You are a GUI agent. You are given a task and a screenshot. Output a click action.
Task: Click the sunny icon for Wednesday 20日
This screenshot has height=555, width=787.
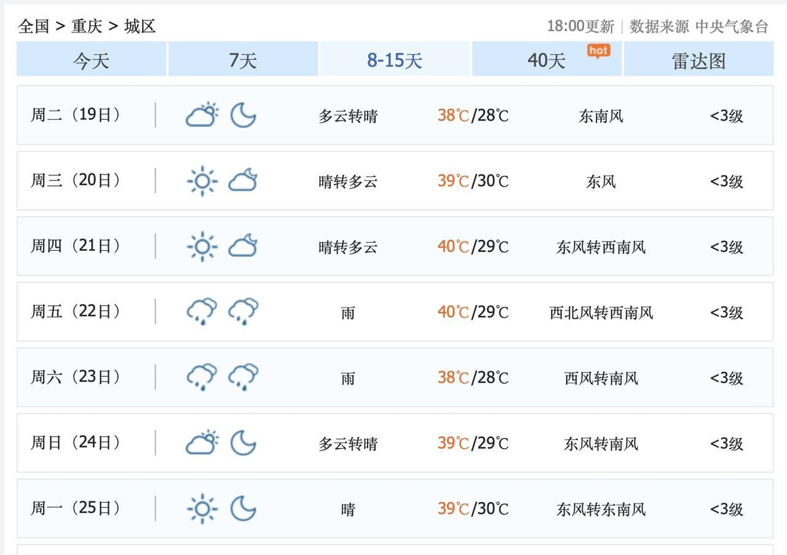pos(202,181)
